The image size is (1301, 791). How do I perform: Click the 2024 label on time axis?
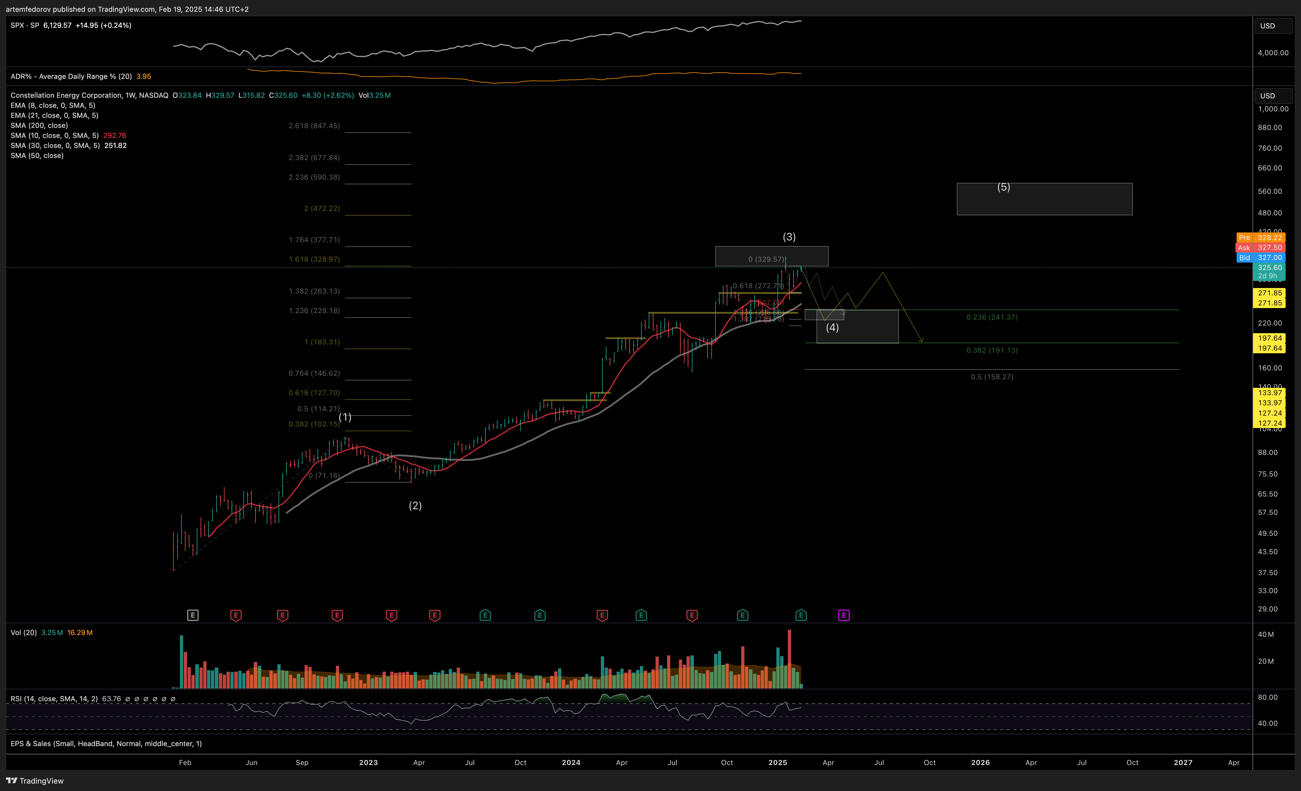pos(571,762)
